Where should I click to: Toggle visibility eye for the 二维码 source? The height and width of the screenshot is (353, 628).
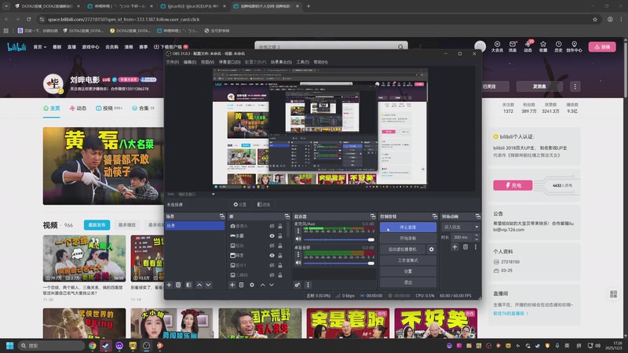[x=272, y=275]
